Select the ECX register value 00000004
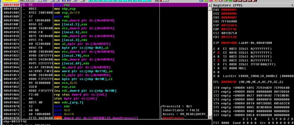This screenshot has width=294, height=125. tap(229, 14)
